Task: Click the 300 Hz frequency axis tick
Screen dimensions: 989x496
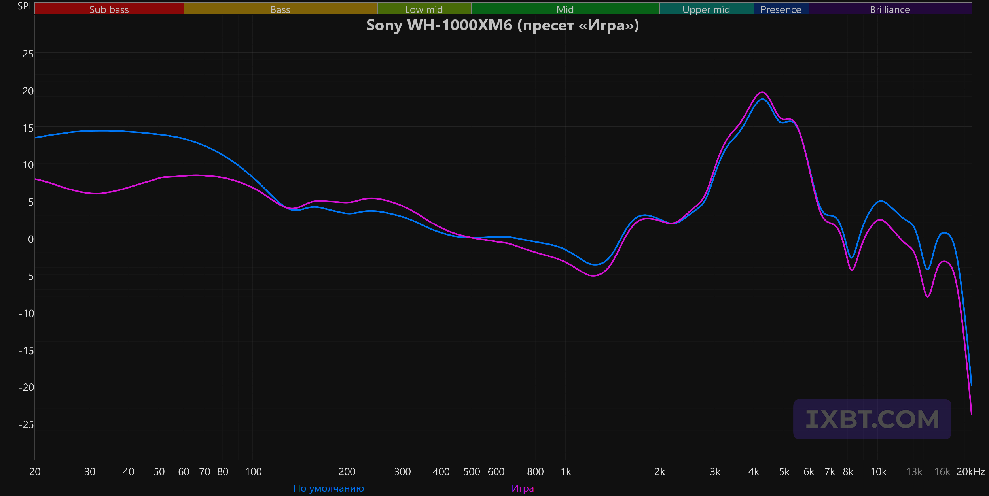Action: [402, 472]
